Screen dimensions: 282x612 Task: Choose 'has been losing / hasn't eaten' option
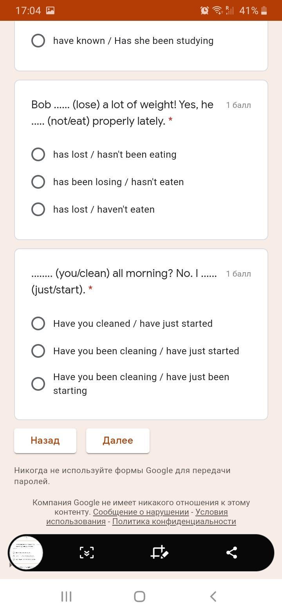pos(38,182)
